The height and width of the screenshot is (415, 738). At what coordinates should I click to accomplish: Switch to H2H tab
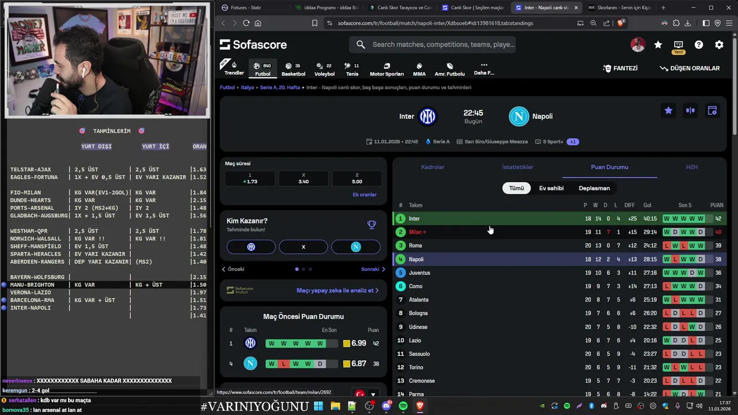[x=692, y=167]
